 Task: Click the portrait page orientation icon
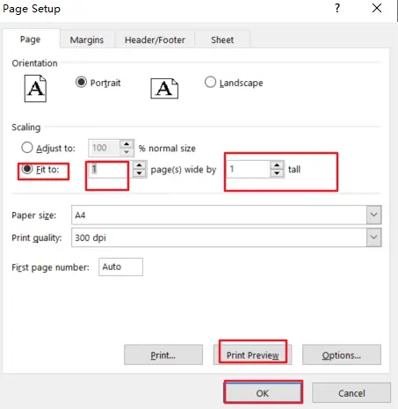pos(35,88)
